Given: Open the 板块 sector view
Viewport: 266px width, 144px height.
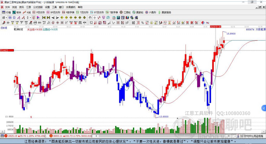Looking at the screenshot, I should (x=17, y=12).
